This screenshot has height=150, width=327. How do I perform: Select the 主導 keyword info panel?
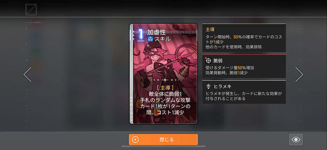tap(244, 38)
